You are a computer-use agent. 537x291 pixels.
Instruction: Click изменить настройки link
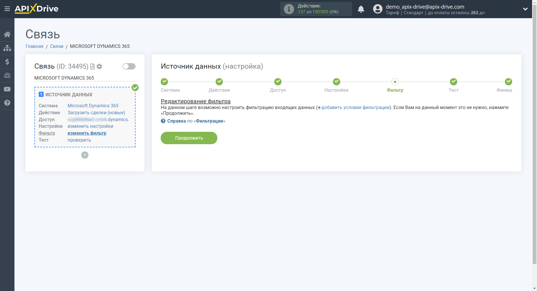click(90, 126)
